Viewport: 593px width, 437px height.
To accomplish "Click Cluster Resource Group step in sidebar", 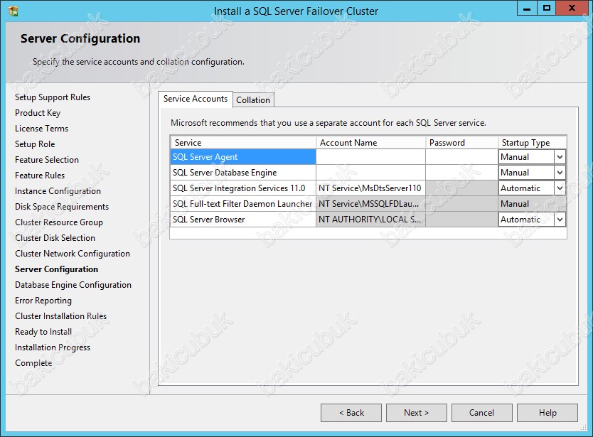I will (59, 222).
